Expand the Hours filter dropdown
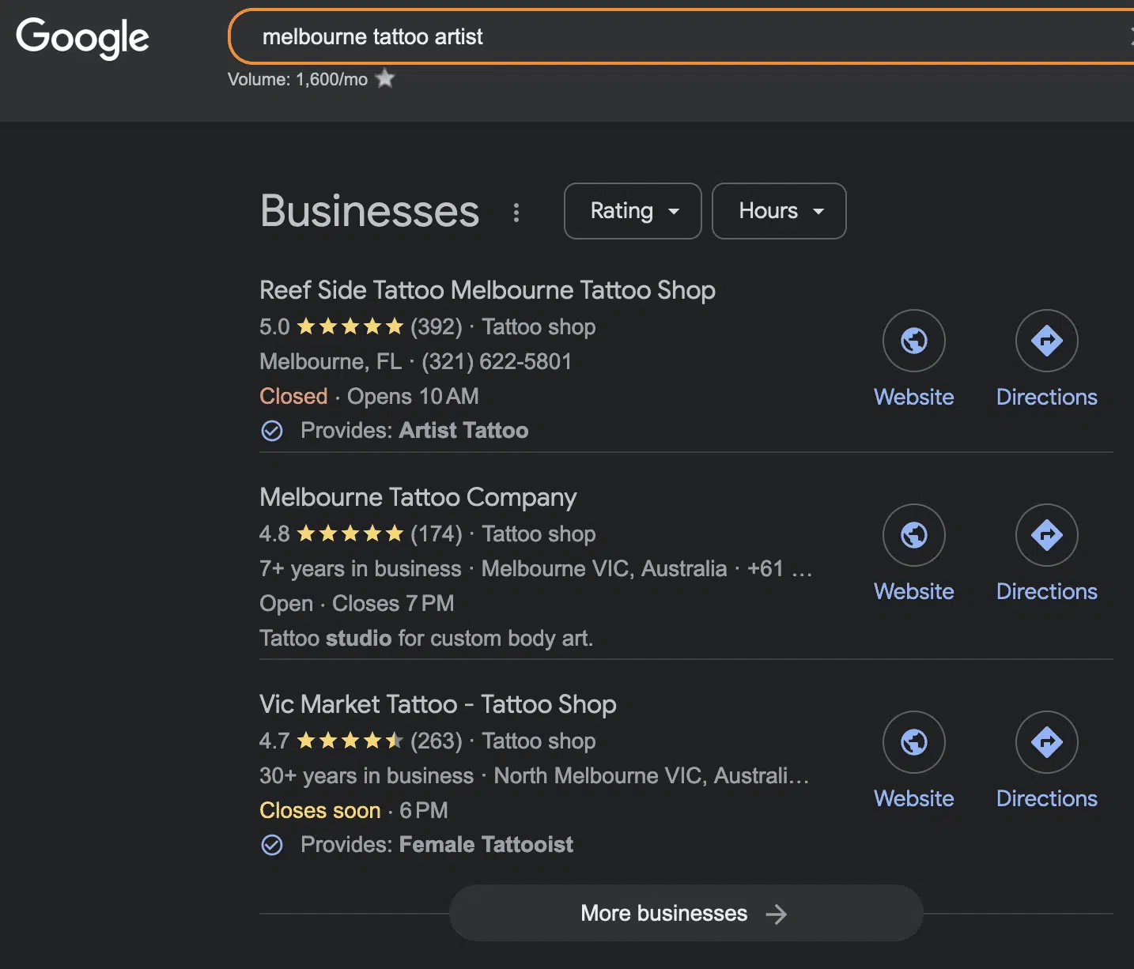 pos(779,211)
